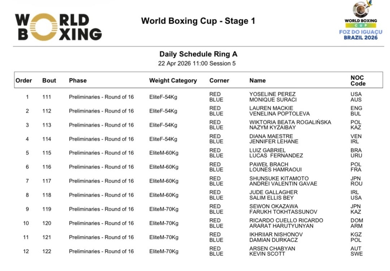Screen dimensions: 390x271
Task: Click the EliteM-70Kg category for bout 122
Action: [164, 251]
